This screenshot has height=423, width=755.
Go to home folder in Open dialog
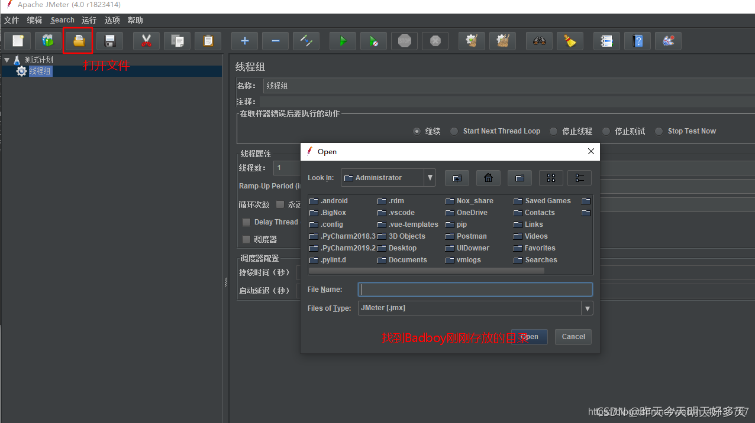tap(488, 178)
